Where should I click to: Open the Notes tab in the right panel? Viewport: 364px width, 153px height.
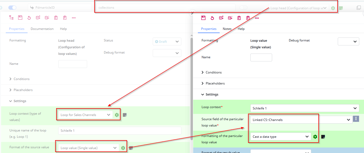[x=227, y=29]
